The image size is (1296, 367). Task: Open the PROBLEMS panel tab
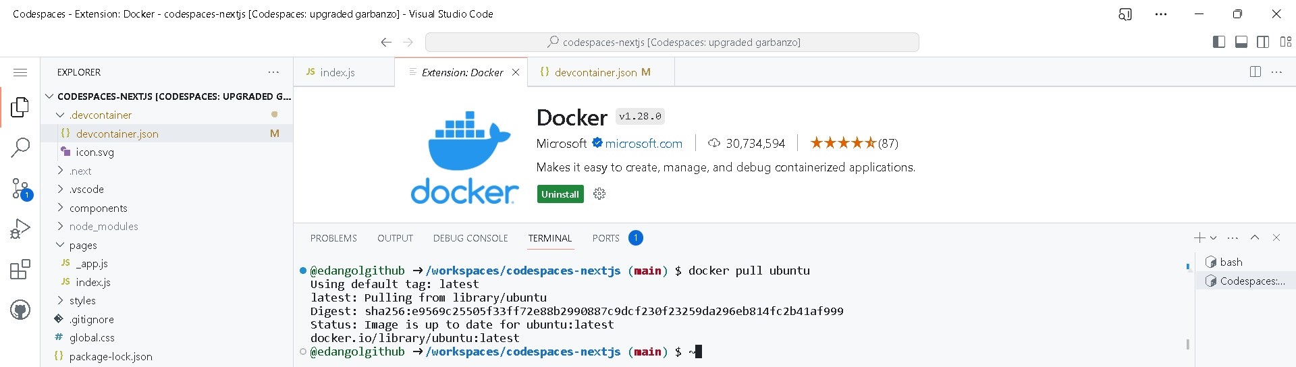point(333,238)
